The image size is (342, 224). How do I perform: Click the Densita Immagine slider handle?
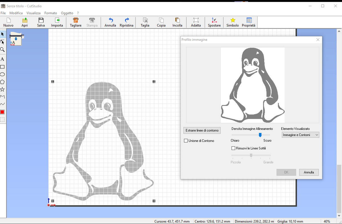(x=260, y=135)
